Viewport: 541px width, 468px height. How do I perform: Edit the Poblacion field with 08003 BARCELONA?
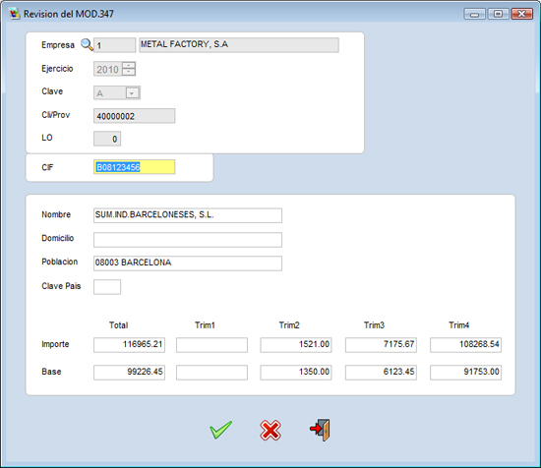(x=188, y=263)
